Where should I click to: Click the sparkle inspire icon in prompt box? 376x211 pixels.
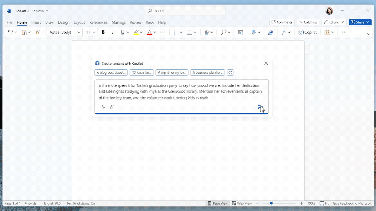pyautogui.click(x=103, y=106)
